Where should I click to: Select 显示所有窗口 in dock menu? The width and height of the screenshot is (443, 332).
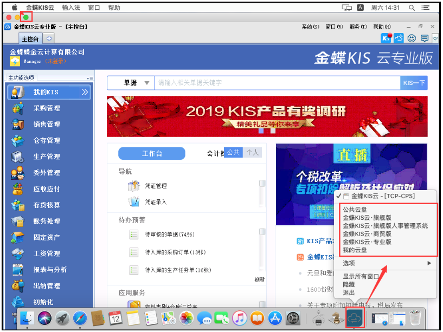click(361, 276)
